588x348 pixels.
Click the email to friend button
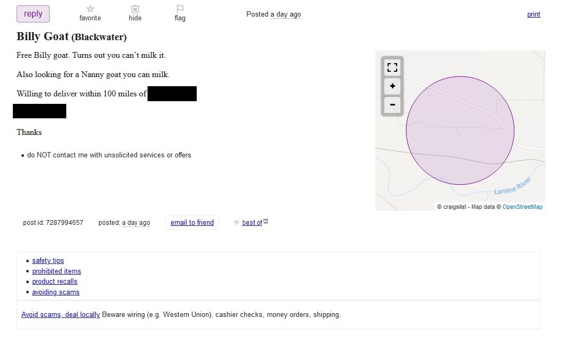click(192, 223)
